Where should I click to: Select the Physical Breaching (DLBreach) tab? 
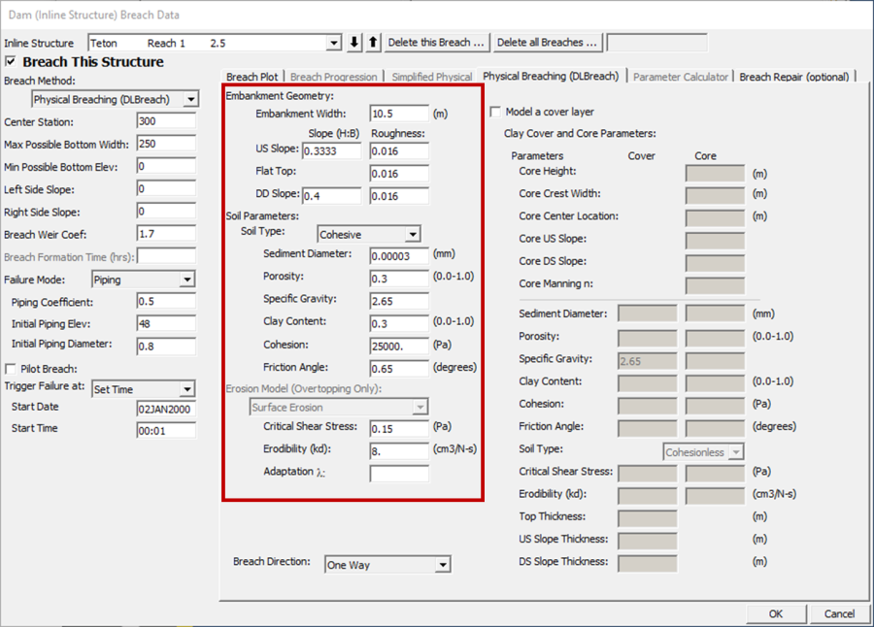551,77
